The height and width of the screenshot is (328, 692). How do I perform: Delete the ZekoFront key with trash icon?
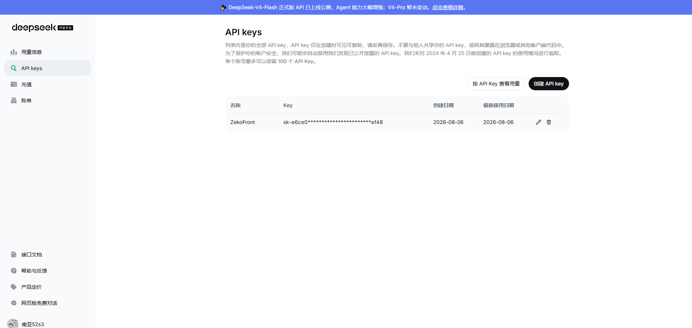tap(549, 122)
